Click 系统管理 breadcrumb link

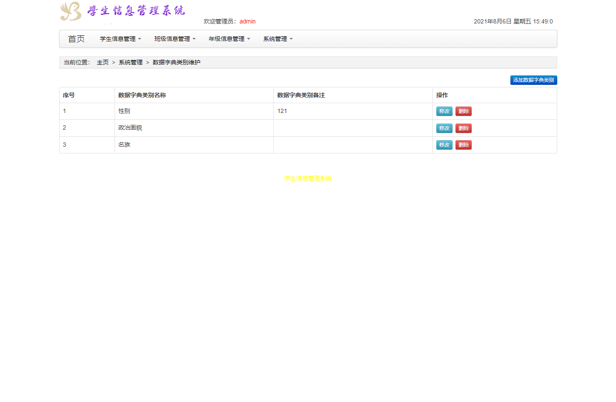click(131, 62)
